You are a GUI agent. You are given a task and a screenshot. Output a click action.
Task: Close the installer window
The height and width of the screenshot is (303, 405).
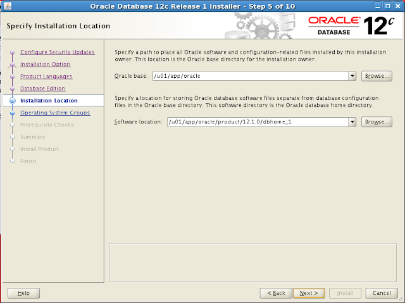pyautogui.click(x=398, y=6)
